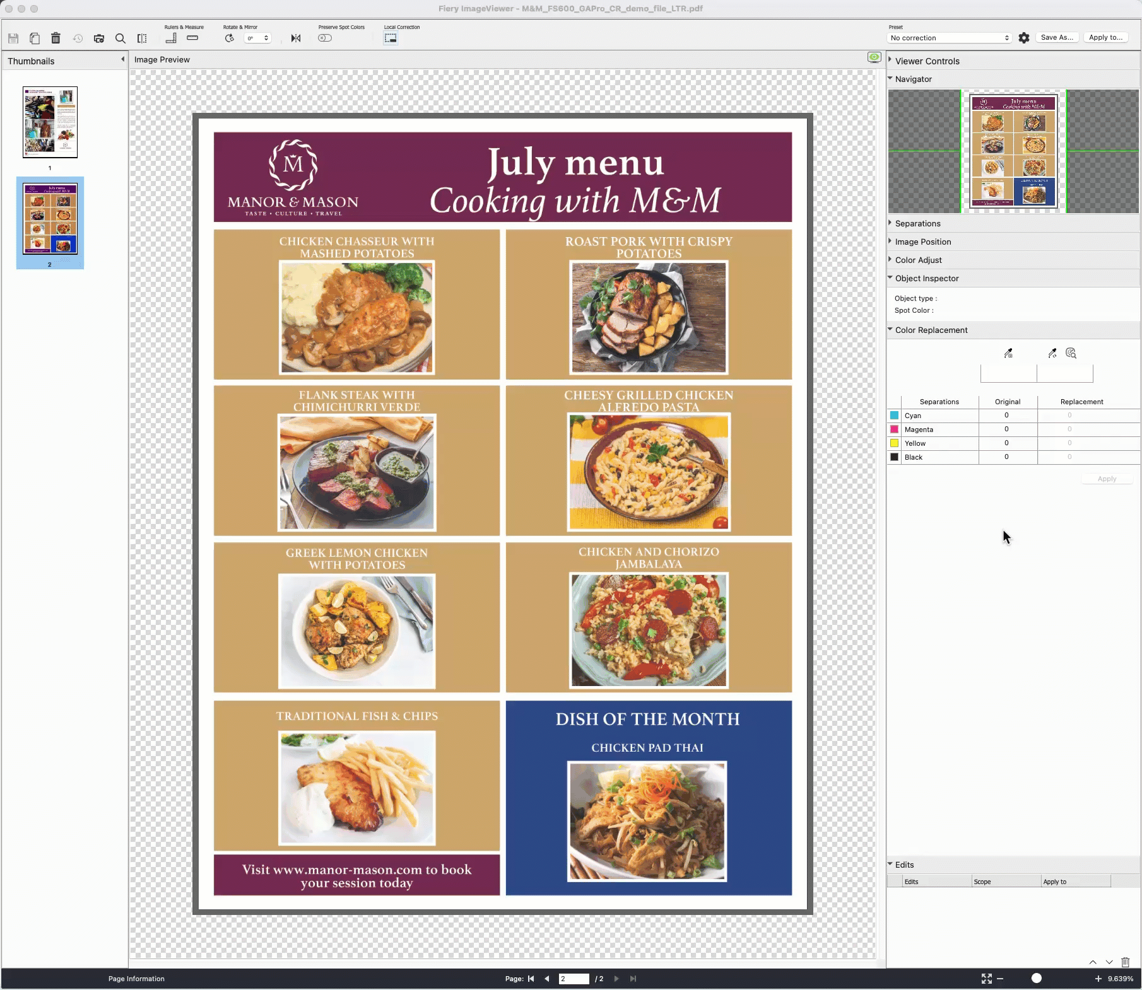Click the Magenta color swatch
The image size is (1142, 990).
894,429
